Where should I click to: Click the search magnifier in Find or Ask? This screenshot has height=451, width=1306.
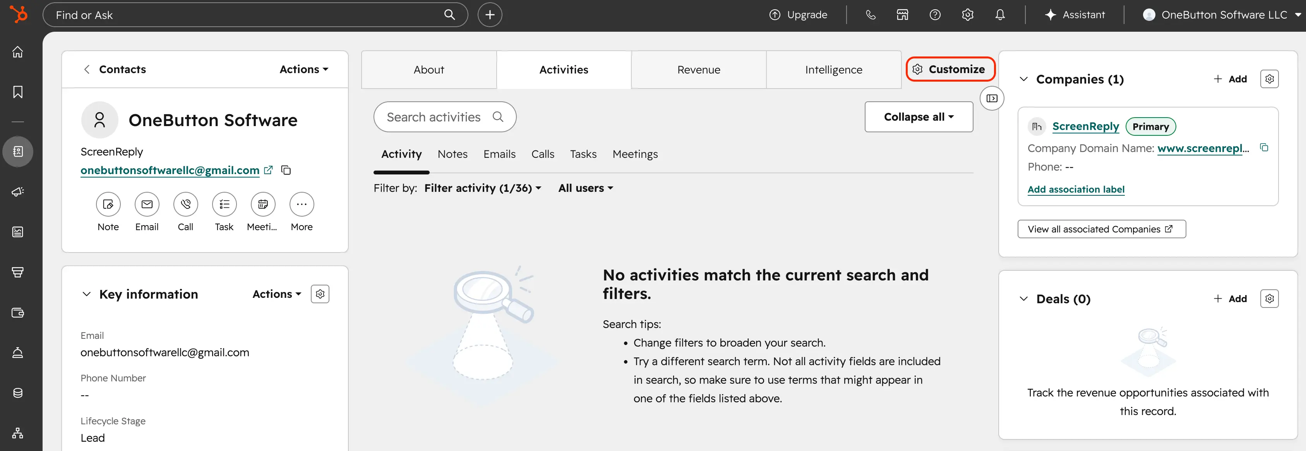(449, 15)
